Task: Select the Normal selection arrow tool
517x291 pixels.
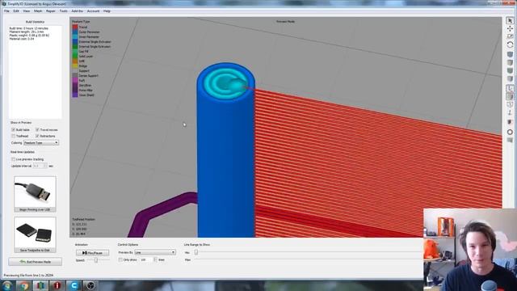Action: (510, 21)
